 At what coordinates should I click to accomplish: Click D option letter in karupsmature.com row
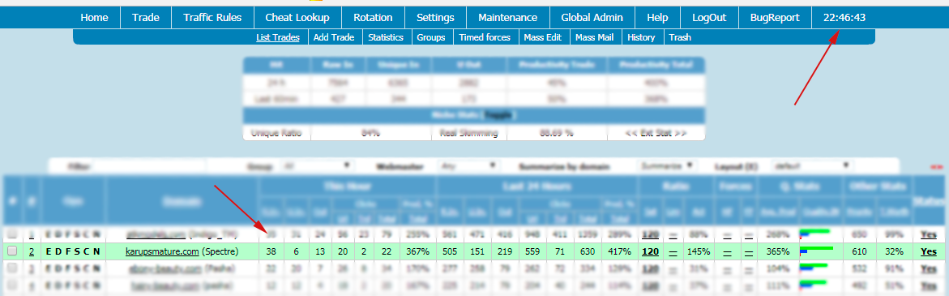(x=58, y=251)
